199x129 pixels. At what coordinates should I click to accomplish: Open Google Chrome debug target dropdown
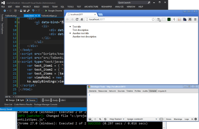tap(64, 11)
